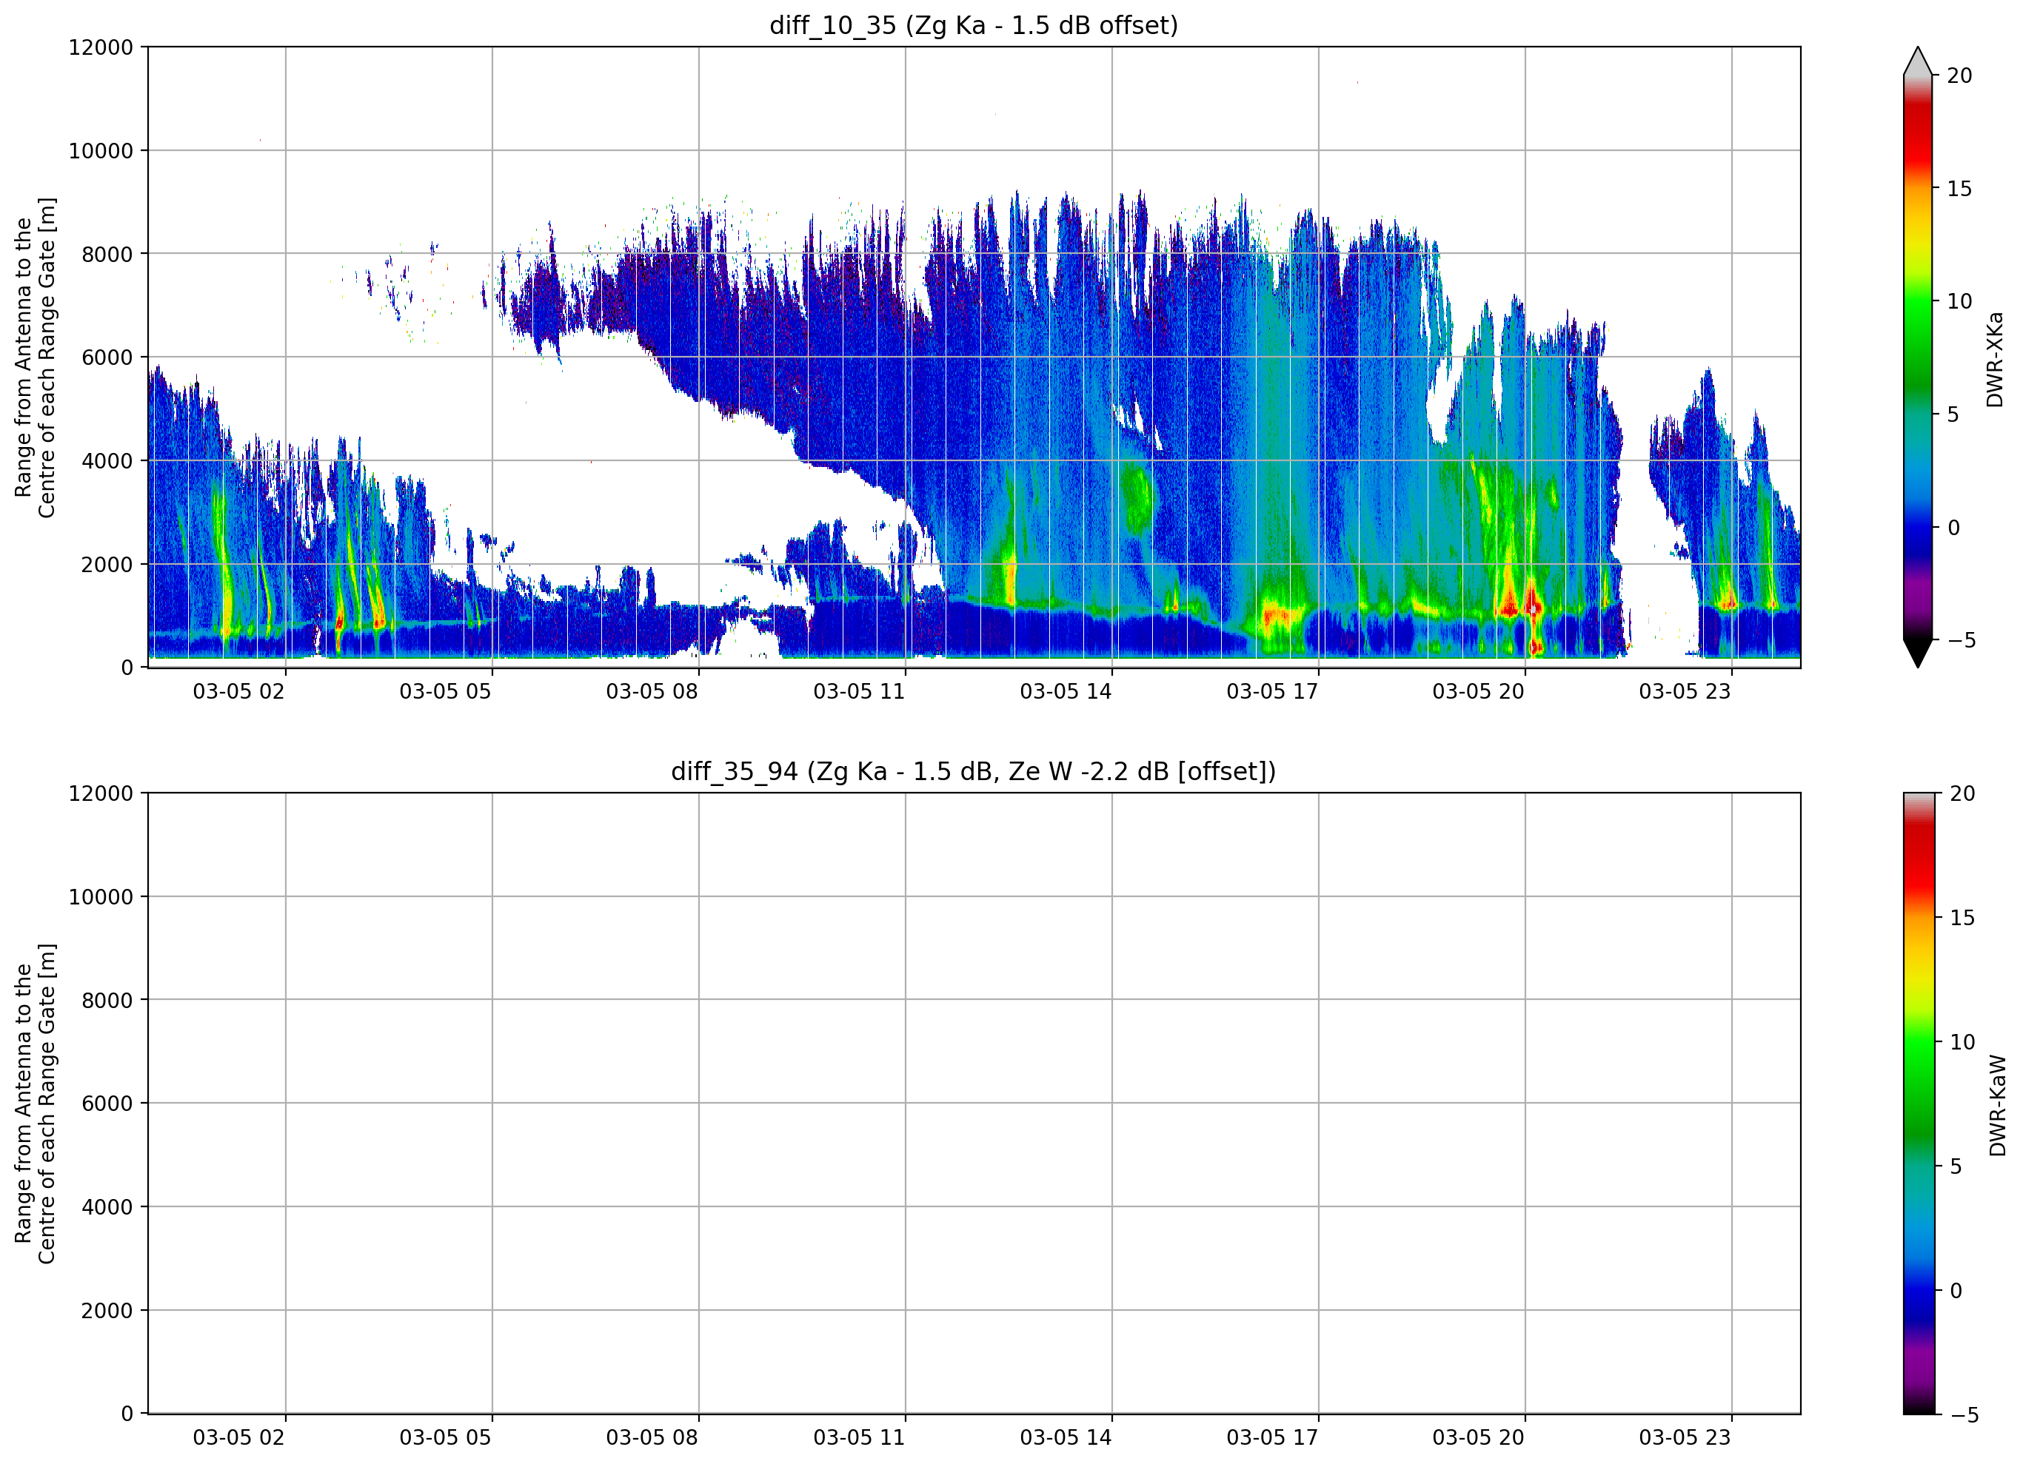Viewport: 2023px width, 1464px height.
Task: Click top plot x-tick label 03-05 02
Action: coord(238,691)
